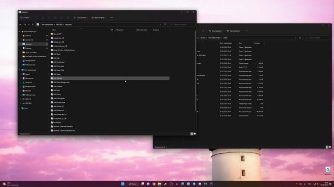Click the Rename icon in front window toolbar

click(55, 18)
